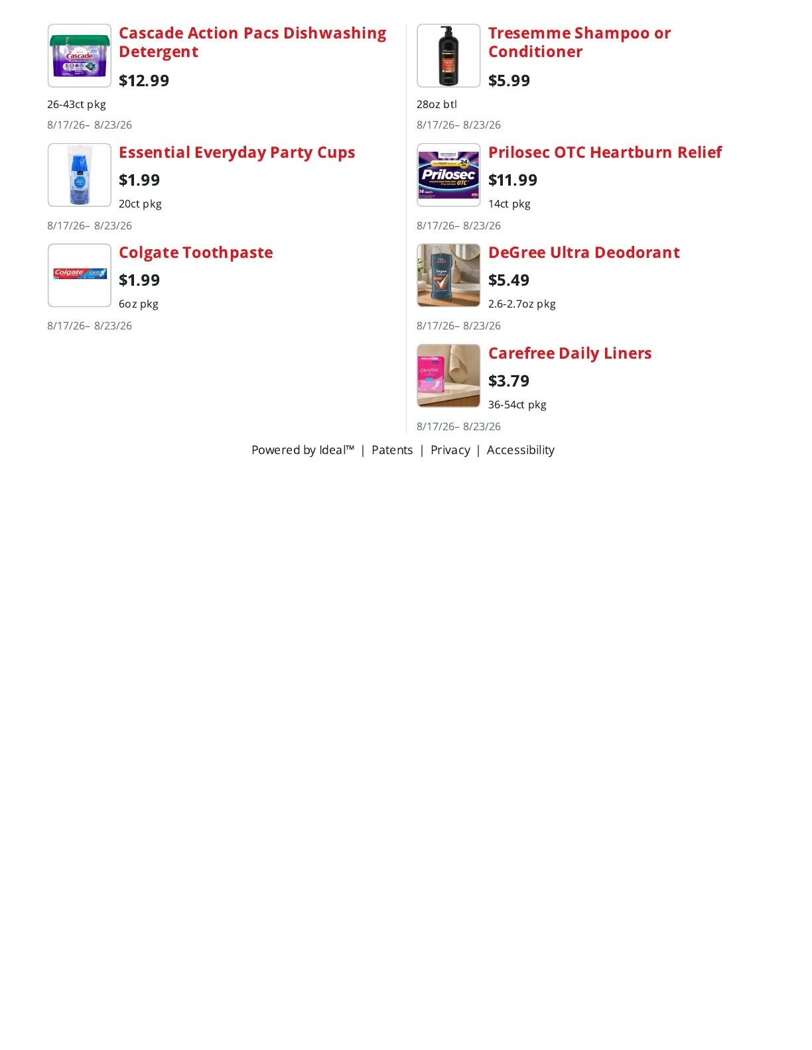Image resolution: width=812 pixels, height=1050 pixels.
Task: Open the Colgate Toothpaste listing
Action: click(x=196, y=253)
